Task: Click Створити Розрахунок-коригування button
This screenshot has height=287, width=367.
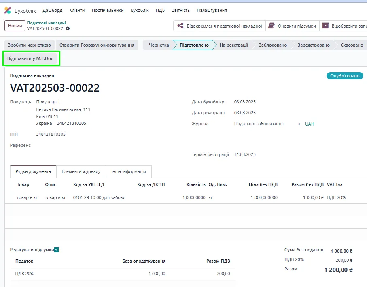Action: pyautogui.click(x=97, y=45)
